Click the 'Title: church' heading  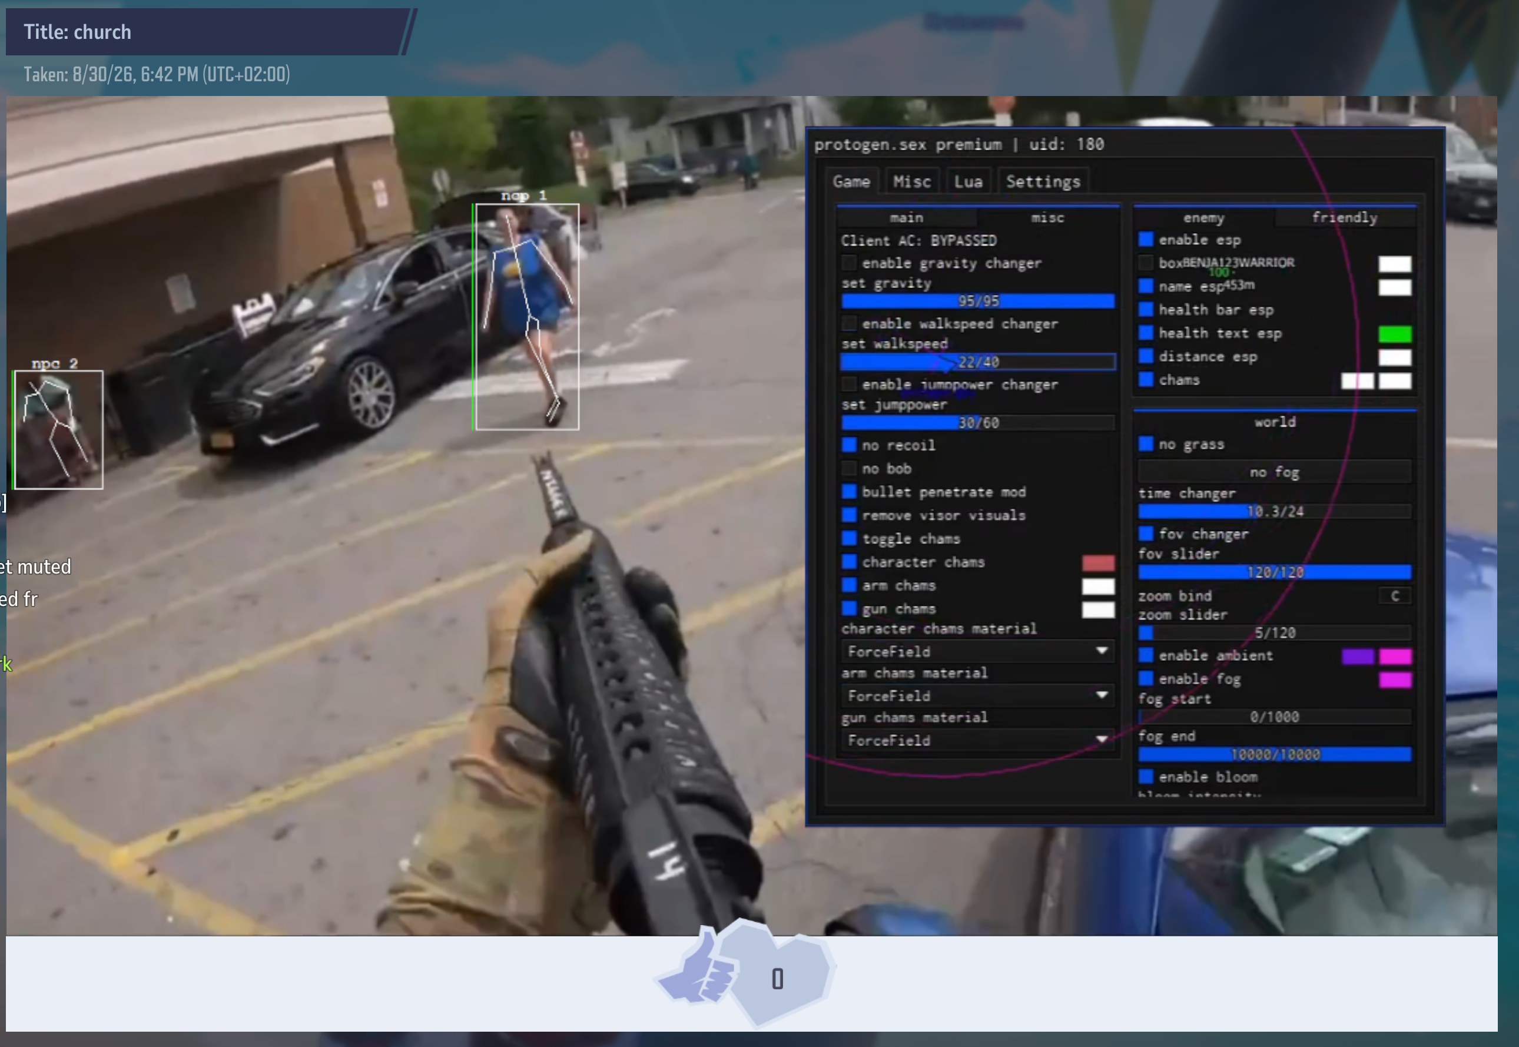coord(77,32)
